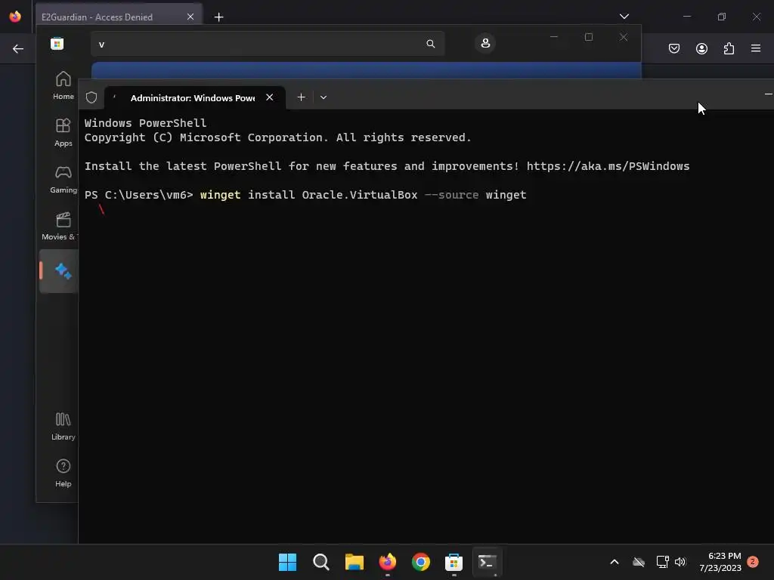Close the Administrator PowerShell tab
This screenshot has width=774, height=580.
click(x=270, y=97)
